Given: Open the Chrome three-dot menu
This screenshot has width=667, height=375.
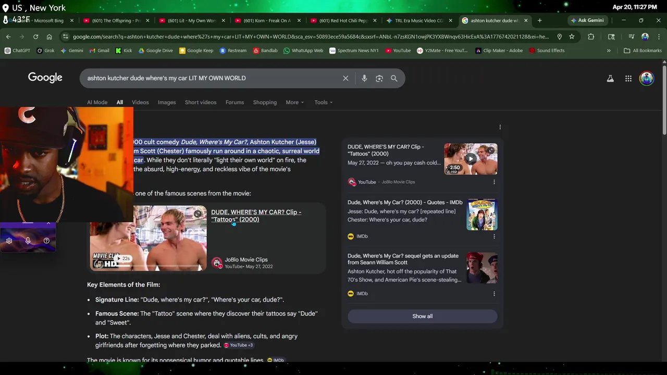Looking at the screenshot, I should pos(658,36).
